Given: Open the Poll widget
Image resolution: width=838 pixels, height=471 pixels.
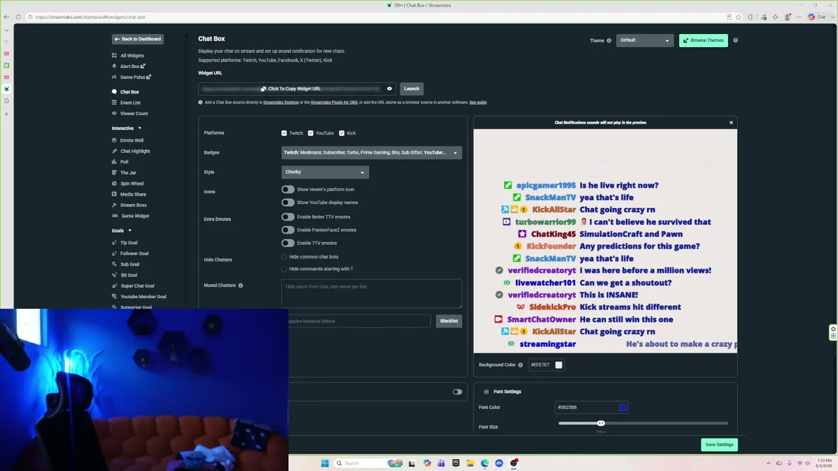Looking at the screenshot, I should [x=124, y=162].
